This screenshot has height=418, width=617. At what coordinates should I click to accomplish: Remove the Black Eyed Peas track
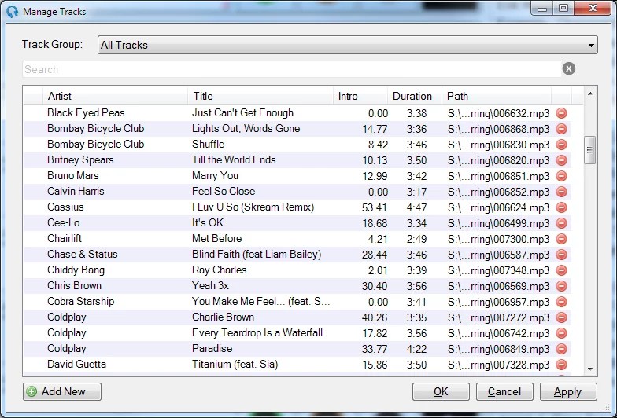pos(561,113)
